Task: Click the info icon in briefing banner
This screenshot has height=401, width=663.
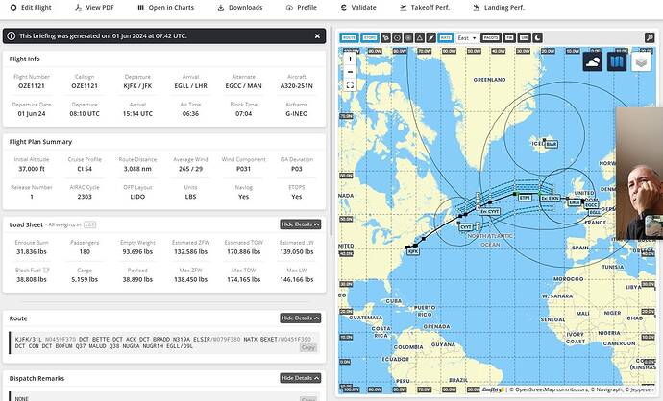Action: [11, 36]
